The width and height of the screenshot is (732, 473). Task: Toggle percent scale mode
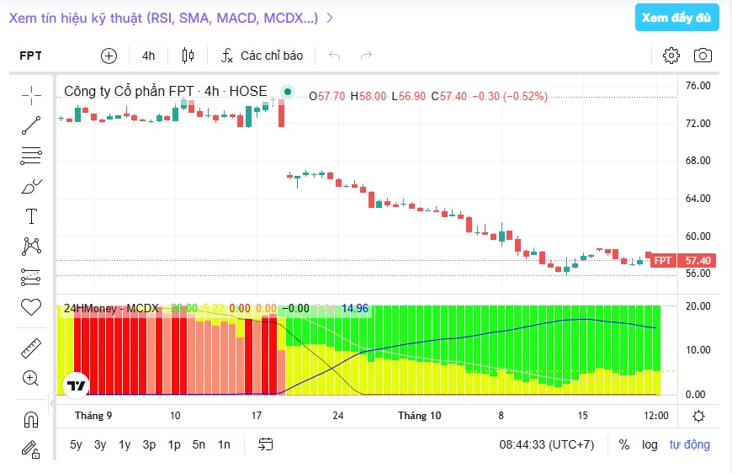pyautogui.click(x=624, y=444)
